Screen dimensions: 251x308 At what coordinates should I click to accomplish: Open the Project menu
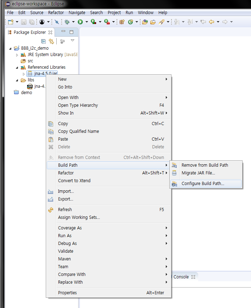[114, 13]
